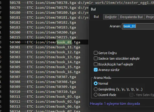The width and height of the screenshot is (154, 112).
Task: Click the text icon/item/book_16.tga
Action: coord(58,72)
